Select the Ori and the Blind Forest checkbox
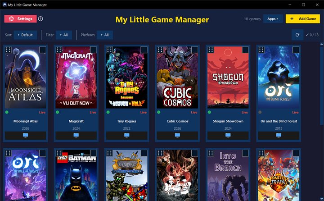The width and height of the screenshot is (324, 201). click(296, 50)
